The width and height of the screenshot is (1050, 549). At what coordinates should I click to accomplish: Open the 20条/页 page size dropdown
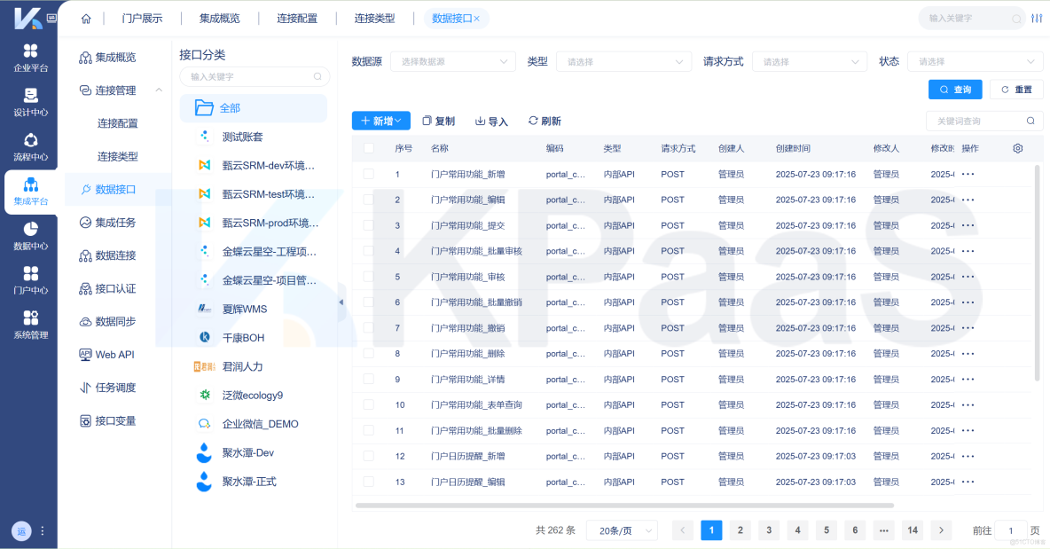pos(623,529)
